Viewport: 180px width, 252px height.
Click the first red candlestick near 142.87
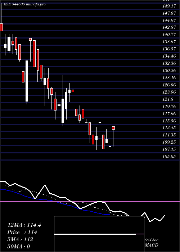click(x=1, y=27)
